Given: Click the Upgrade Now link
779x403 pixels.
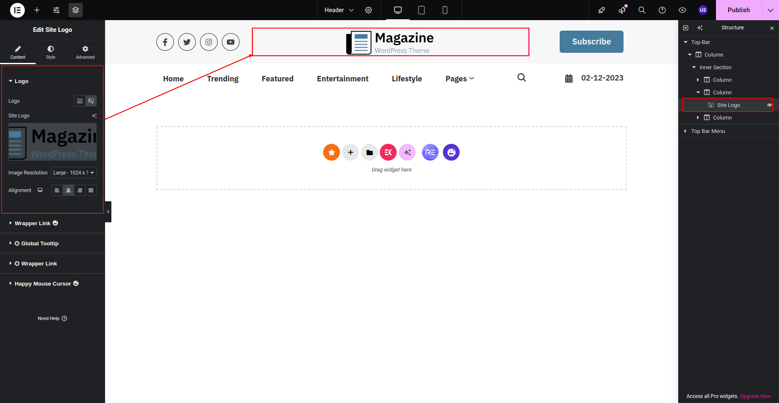Looking at the screenshot, I should coord(755,396).
